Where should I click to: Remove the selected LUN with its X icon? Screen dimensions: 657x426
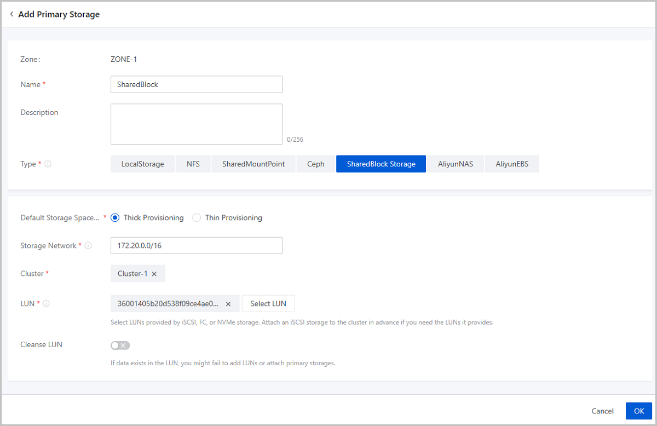click(228, 304)
